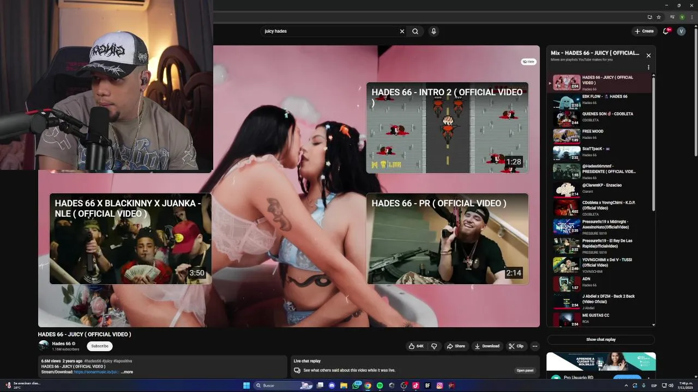Show hidden system tray icons

pyautogui.click(x=626, y=385)
